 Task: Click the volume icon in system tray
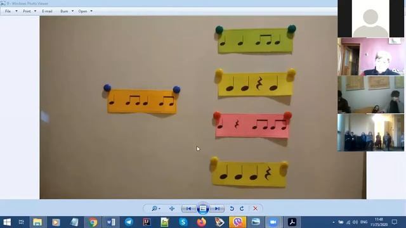point(355,222)
